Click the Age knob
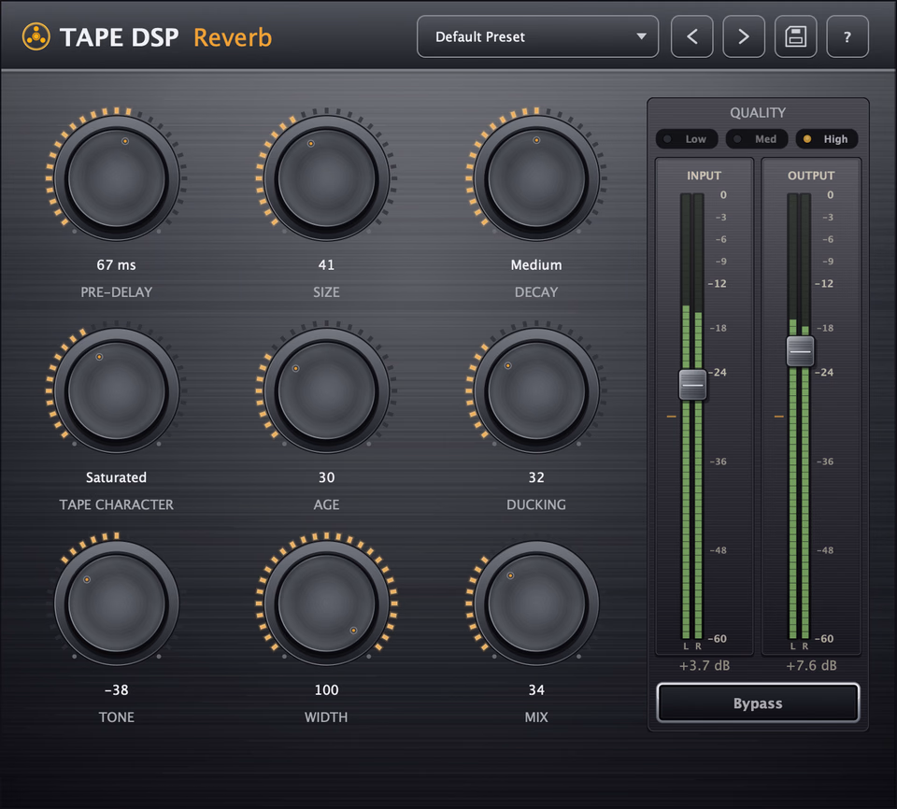Screen dimensions: 897x809 [327, 390]
